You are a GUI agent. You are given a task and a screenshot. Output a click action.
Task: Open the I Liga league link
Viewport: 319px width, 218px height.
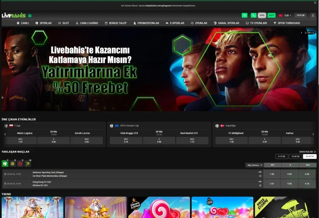pos(17,126)
